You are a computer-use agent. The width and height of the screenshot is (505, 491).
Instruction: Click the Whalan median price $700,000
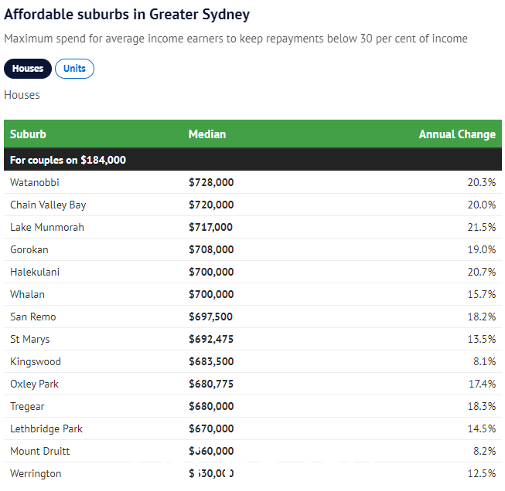point(211,294)
